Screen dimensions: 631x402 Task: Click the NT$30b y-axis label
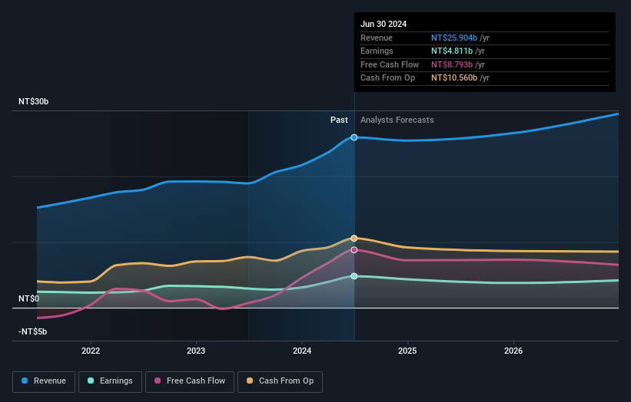coord(33,101)
